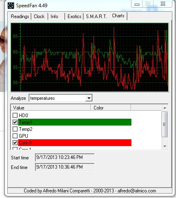Image resolution: width=176 pixels, height=198 pixels.
Task: Uncheck the Core 0 checkbox
Action: 15,143
